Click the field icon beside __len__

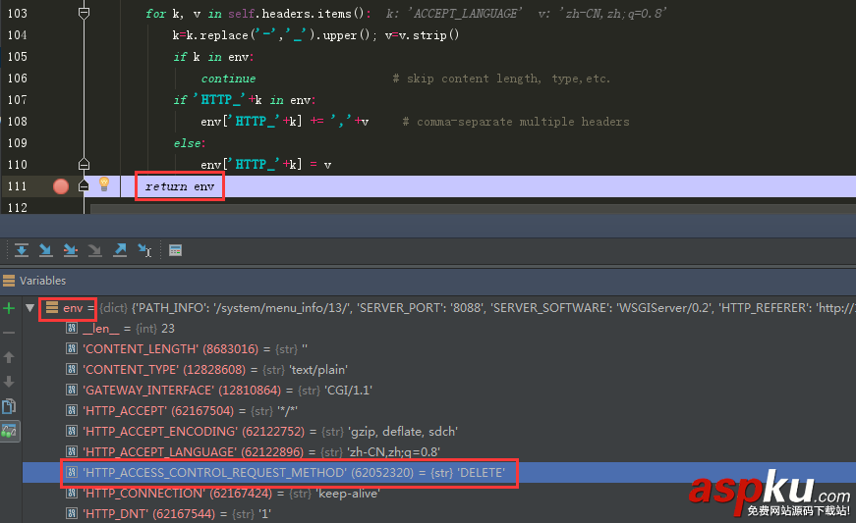click(x=72, y=328)
